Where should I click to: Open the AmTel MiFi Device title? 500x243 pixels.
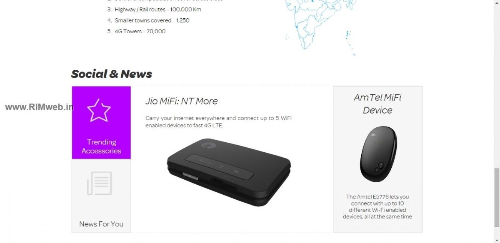[377, 104]
